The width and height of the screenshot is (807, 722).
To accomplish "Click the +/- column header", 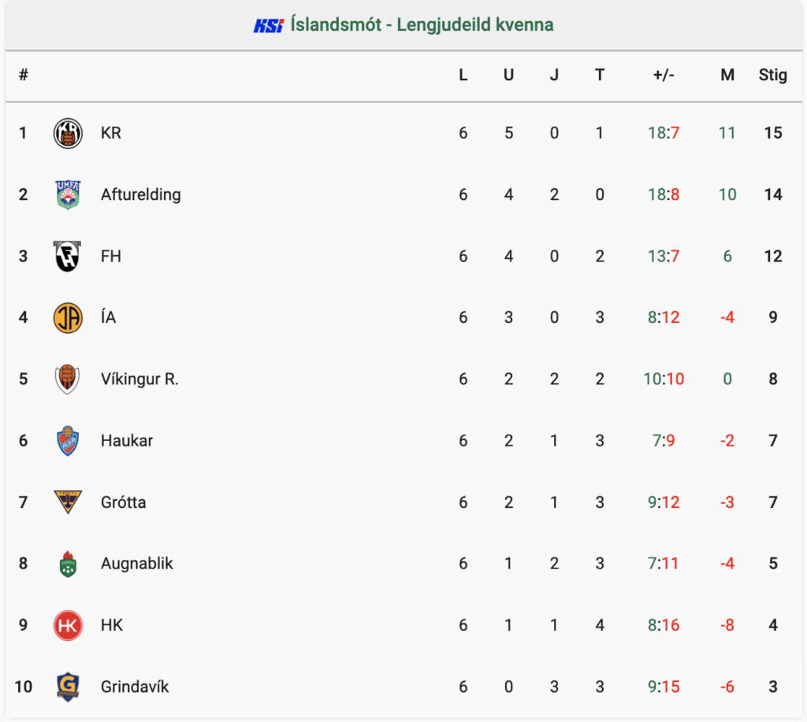I will point(664,75).
